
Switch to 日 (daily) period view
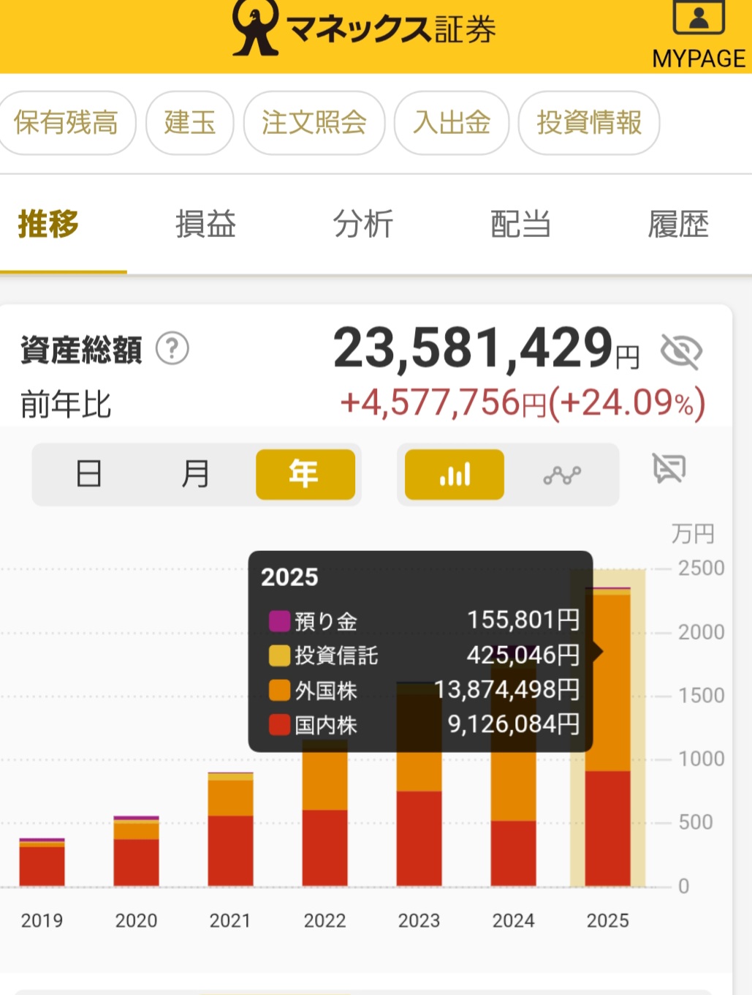click(88, 474)
